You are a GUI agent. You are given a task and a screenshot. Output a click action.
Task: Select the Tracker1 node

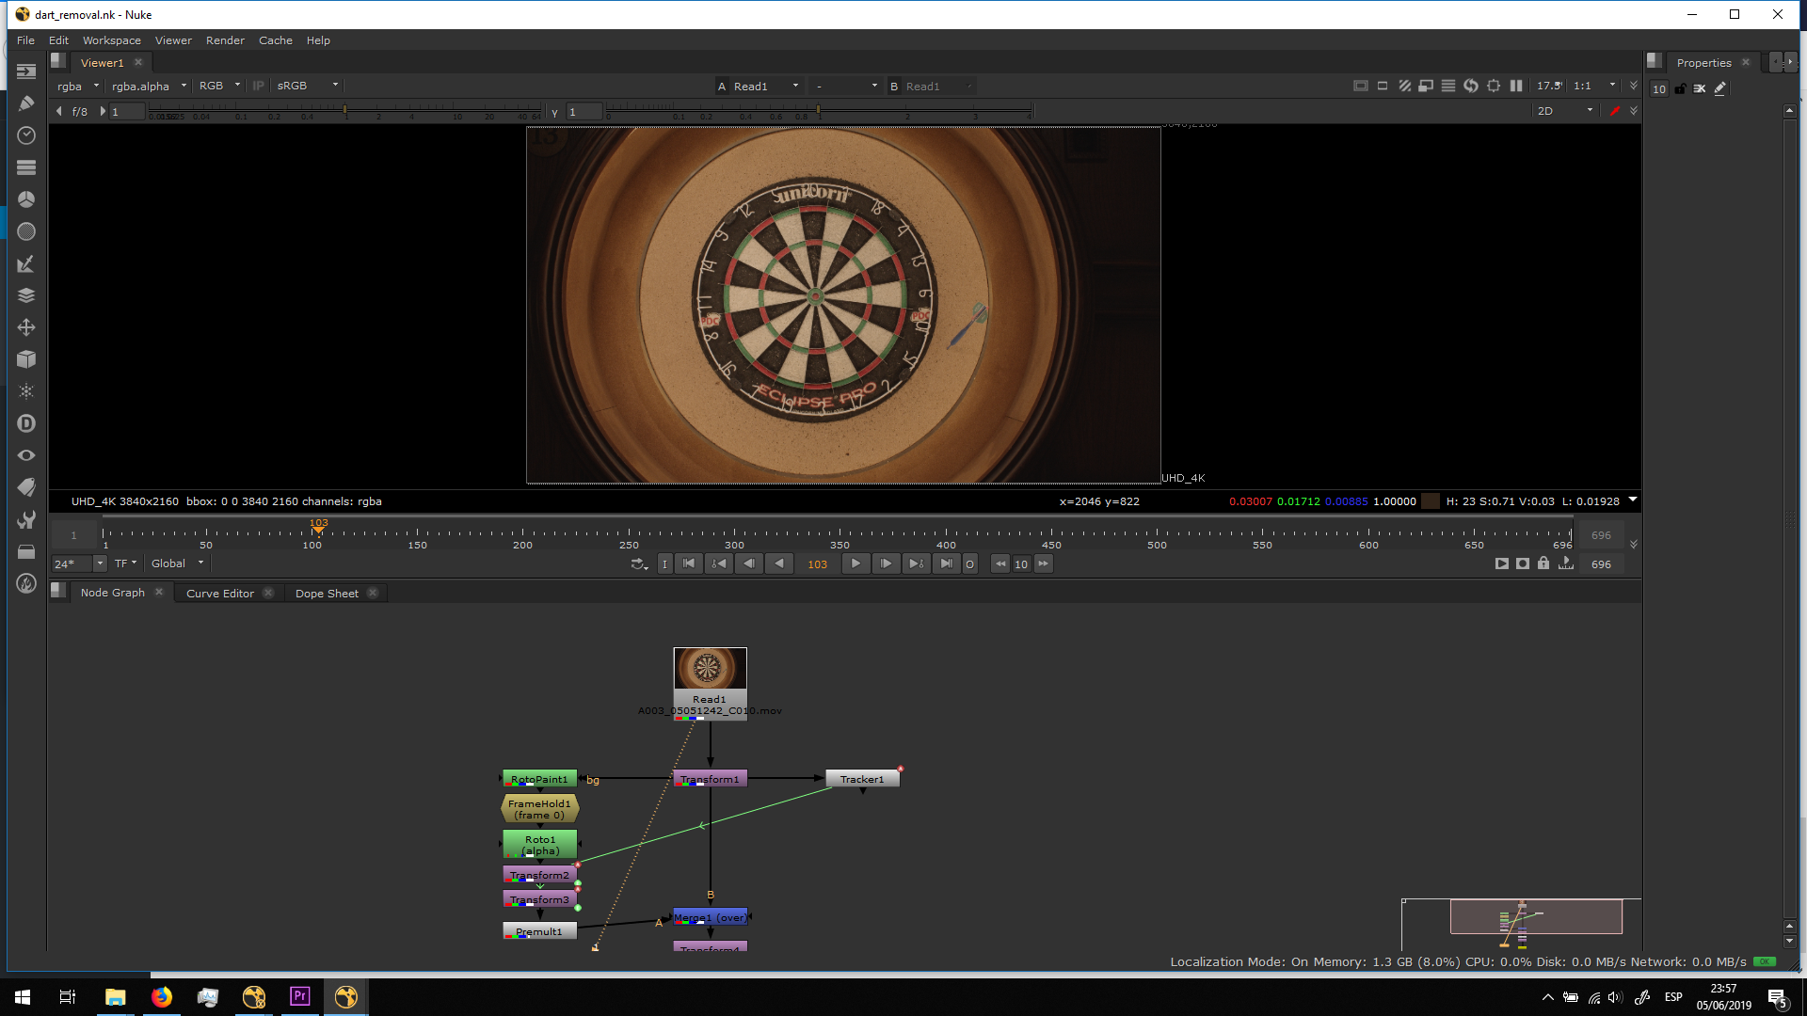[862, 779]
